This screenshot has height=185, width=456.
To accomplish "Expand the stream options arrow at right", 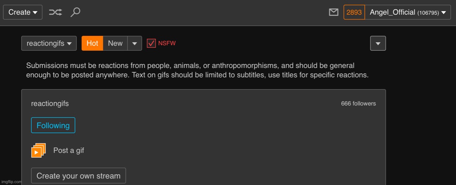I will (x=378, y=43).
